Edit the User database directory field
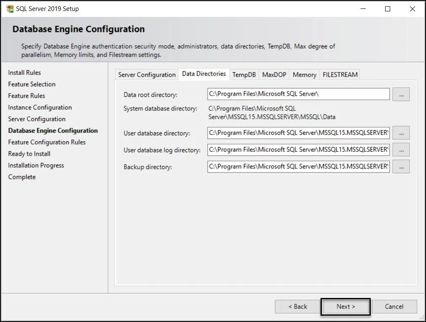The height and width of the screenshot is (322, 426). (x=298, y=133)
